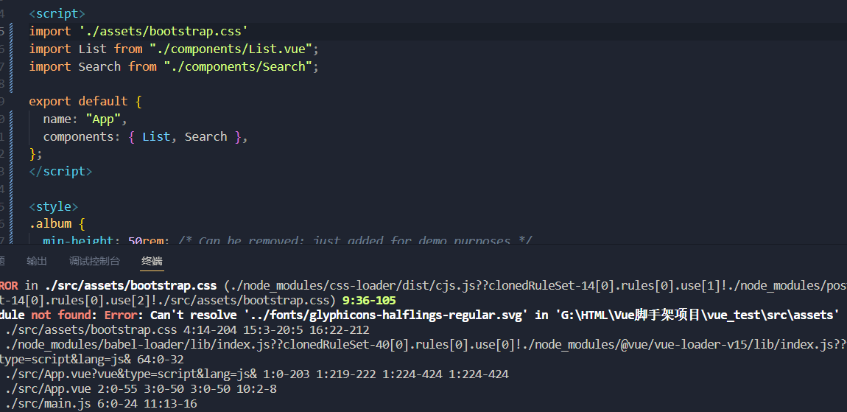Click the "./components/Search" import path
Image resolution: width=847 pixels, height=412 pixels.
click(x=238, y=66)
